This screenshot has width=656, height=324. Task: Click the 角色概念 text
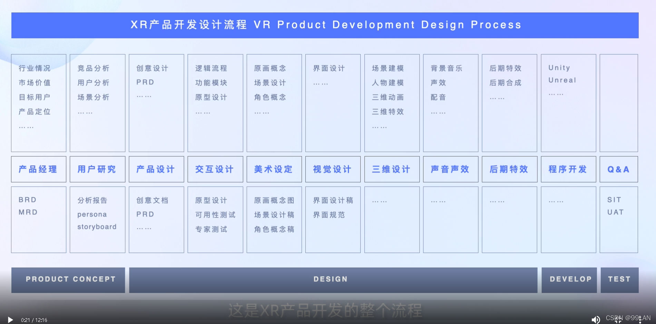pos(270,97)
